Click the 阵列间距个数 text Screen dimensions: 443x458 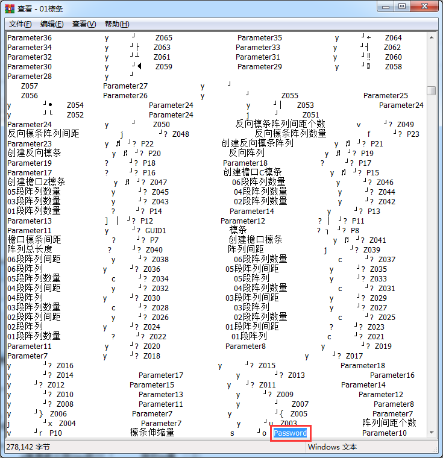389,422
